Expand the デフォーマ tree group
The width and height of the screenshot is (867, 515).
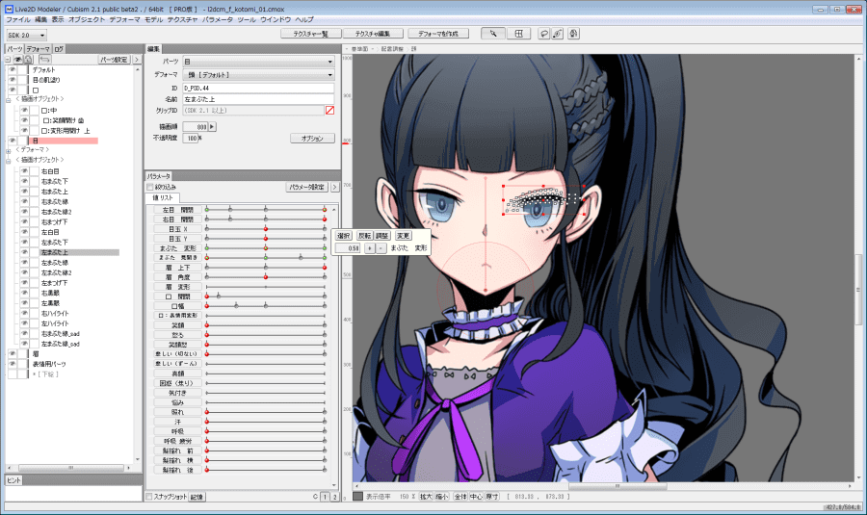tap(9, 151)
